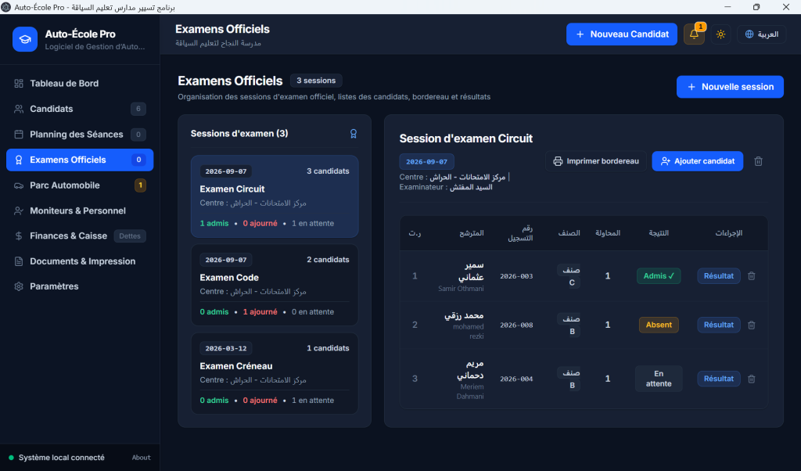801x471 pixels.
Task: Click the En attente status badge
Action: tap(659, 379)
